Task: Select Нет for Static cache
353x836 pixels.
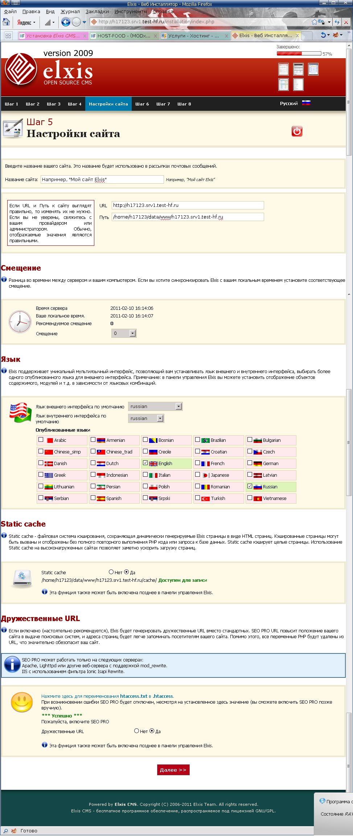Action: click(111, 572)
